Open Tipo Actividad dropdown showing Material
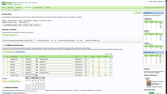The height and width of the screenshot is (94, 167). 17,62
